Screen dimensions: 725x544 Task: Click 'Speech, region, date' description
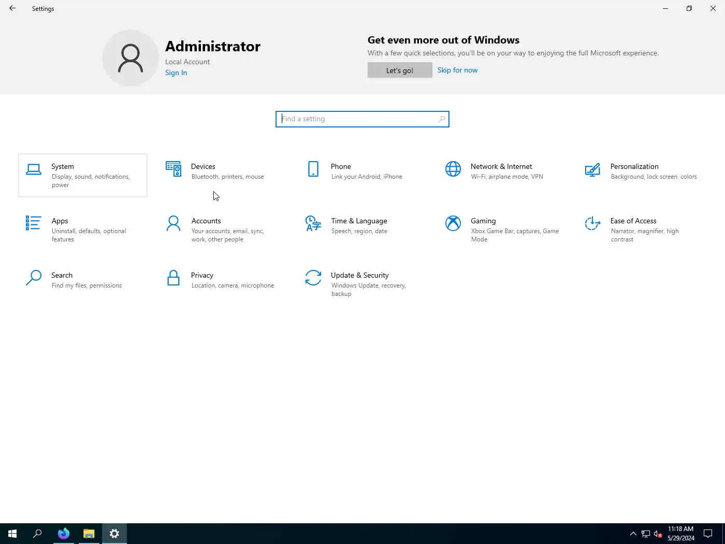pyautogui.click(x=359, y=231)
